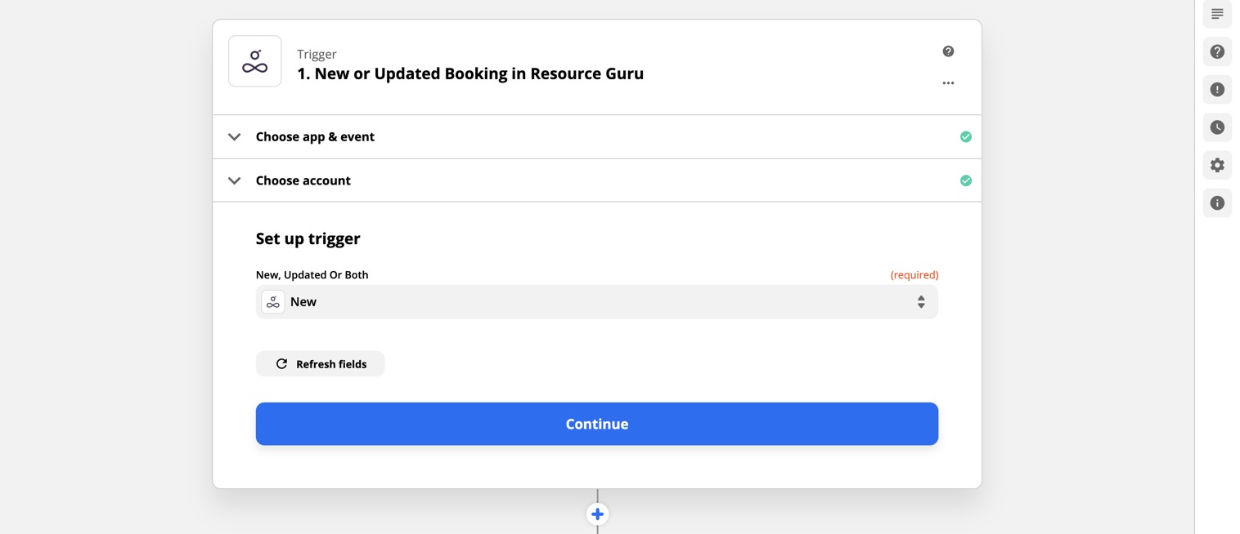Open the New, Updated Or Both dropdown
The height and width of the screenshot is (534, 1240).
click(597, 302)
